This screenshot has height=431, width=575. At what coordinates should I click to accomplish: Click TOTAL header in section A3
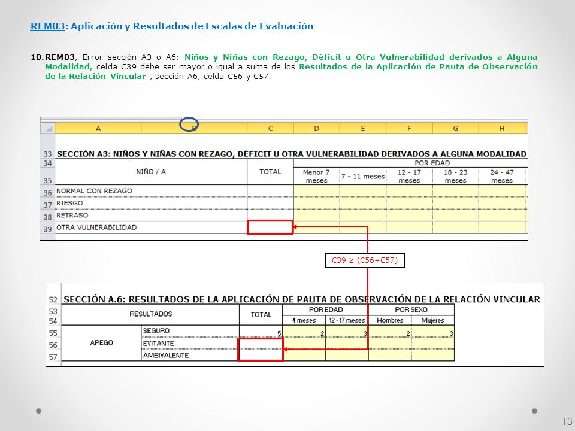pos(270,172)
